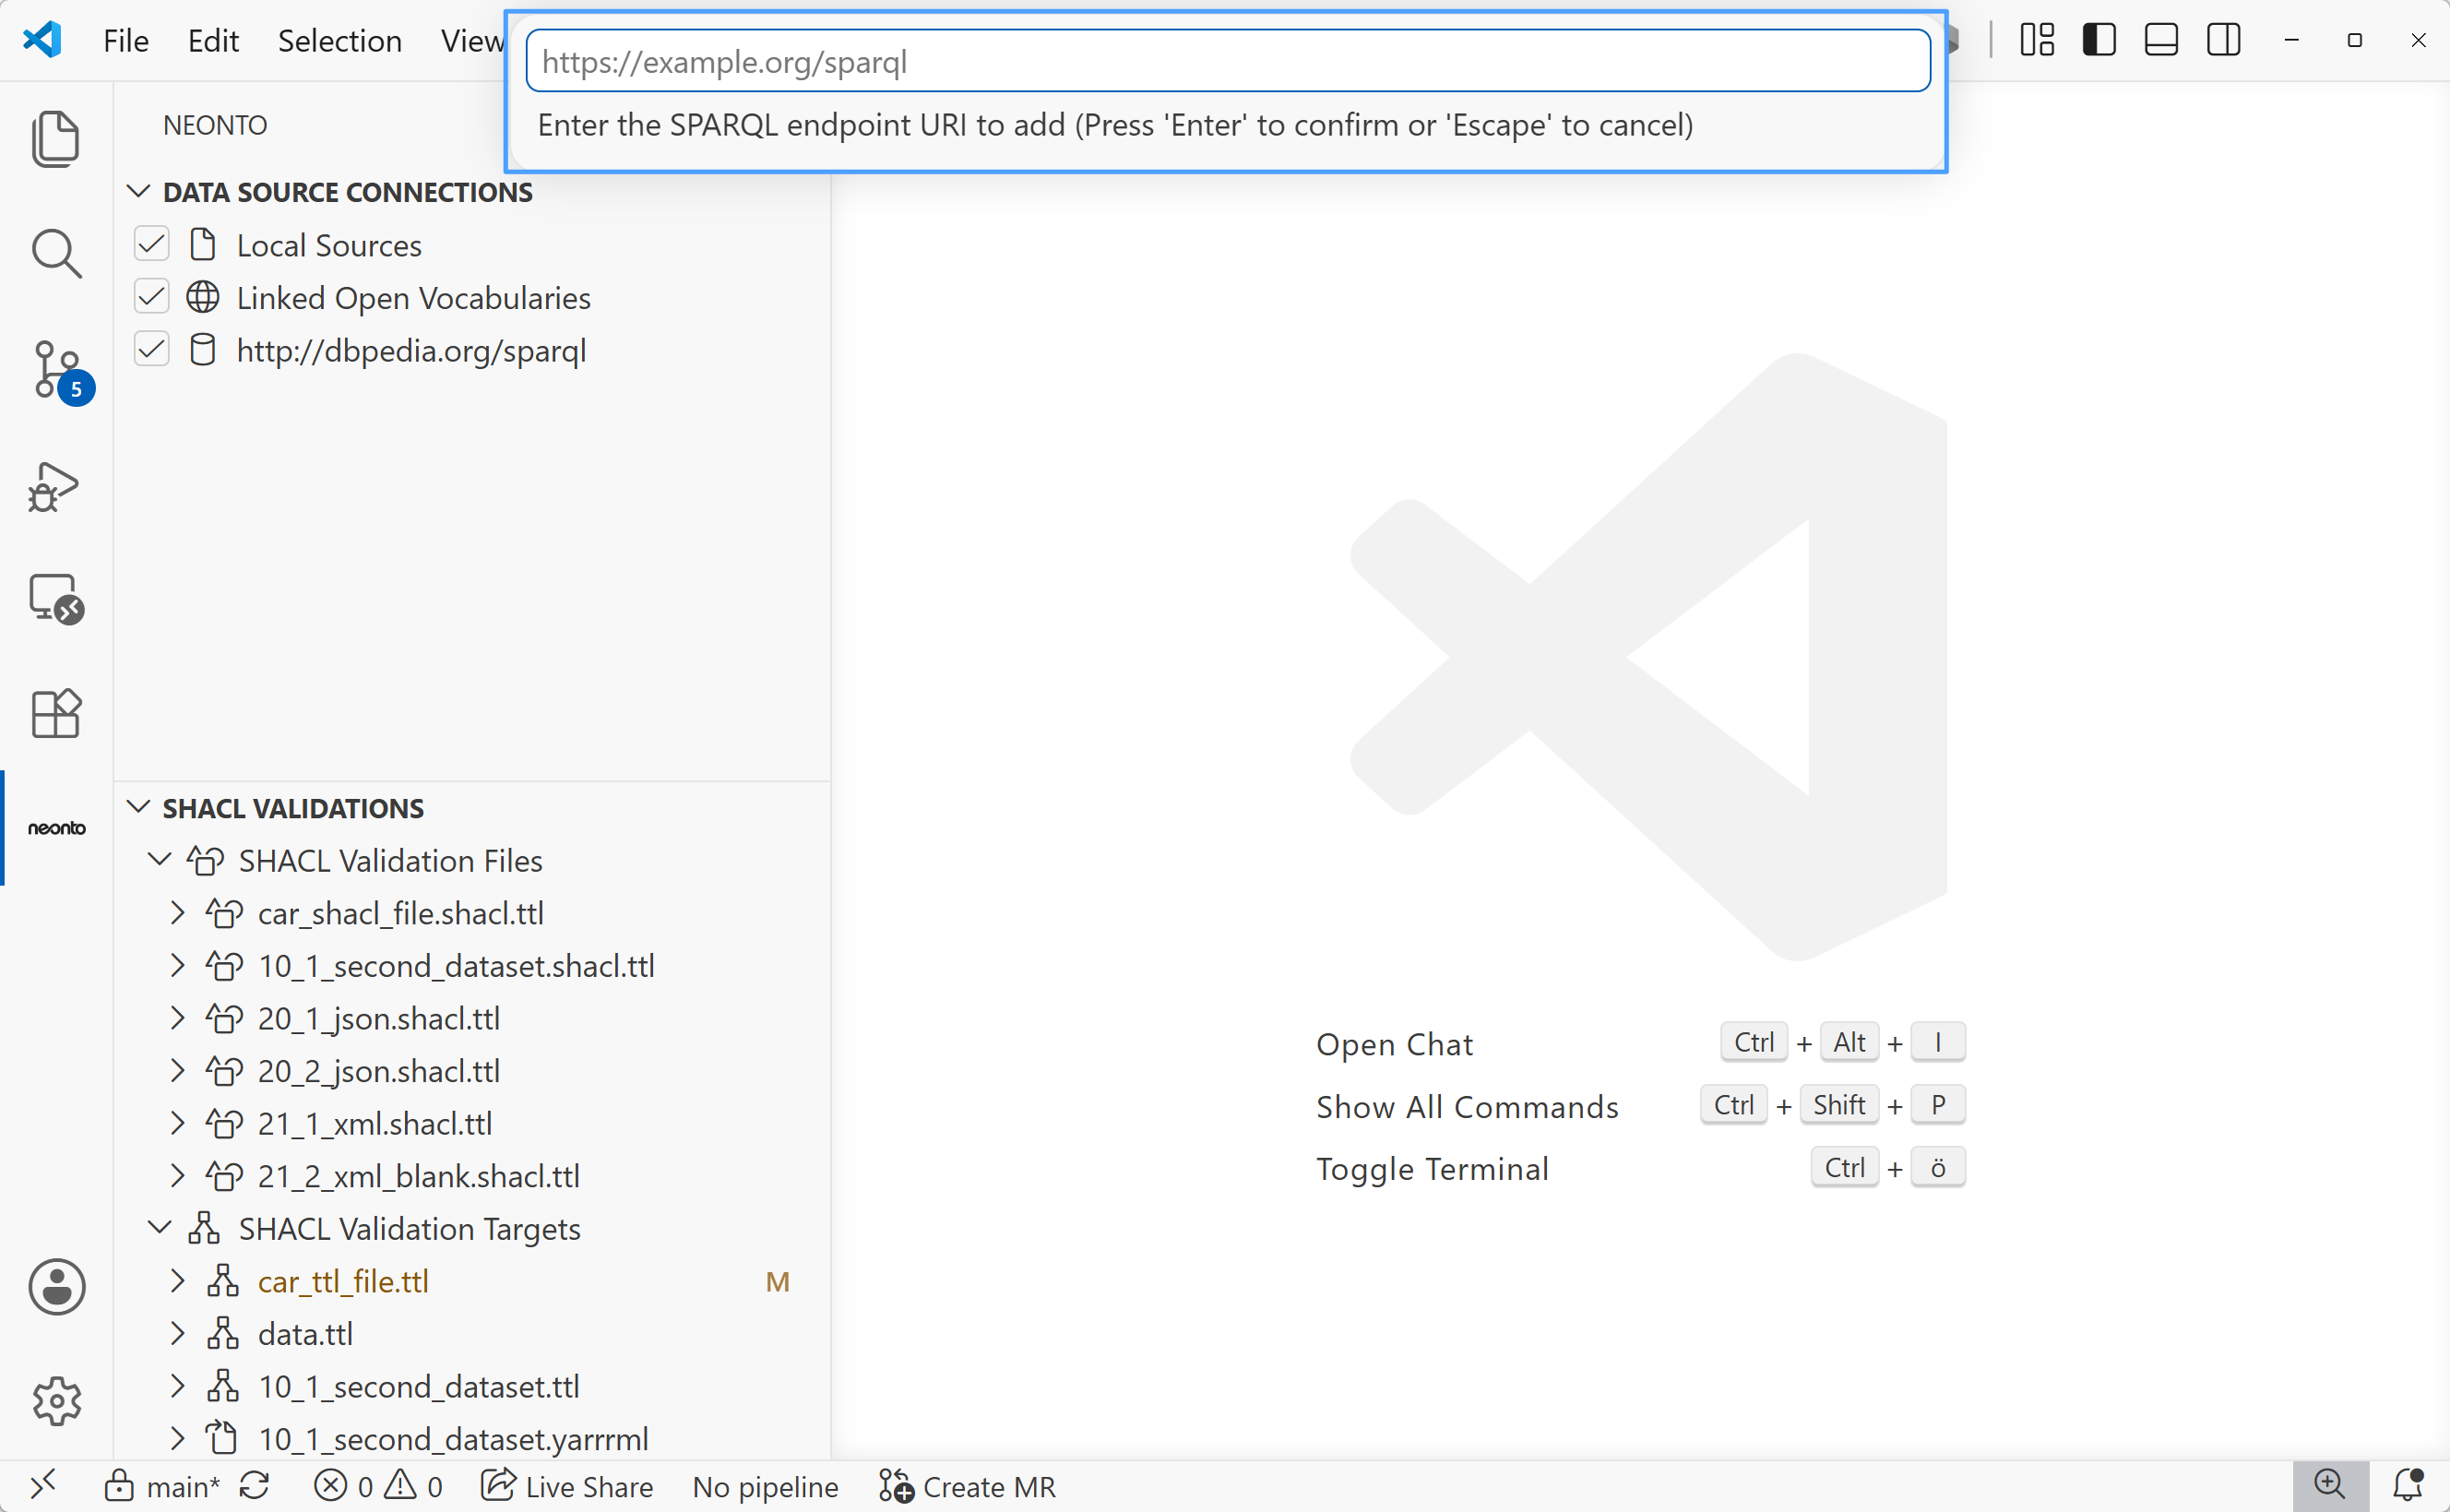Screen dimensions: 2450x1512
Task: Click Create MR in the status bar
Action: pos(968,1487)
